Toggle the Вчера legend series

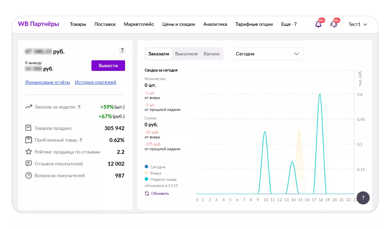pyautogui.click(x=153, y=173)
